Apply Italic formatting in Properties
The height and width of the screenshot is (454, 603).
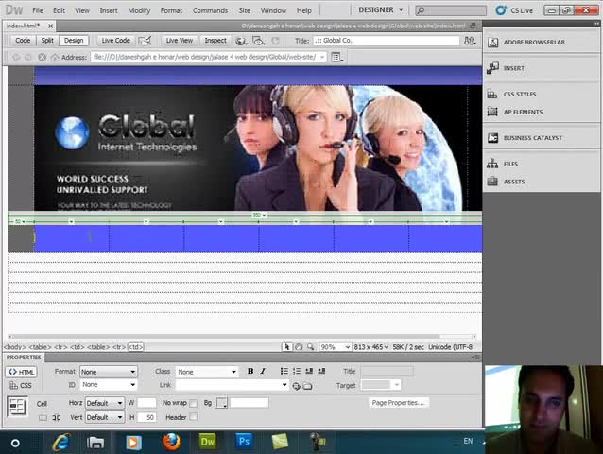263,371
